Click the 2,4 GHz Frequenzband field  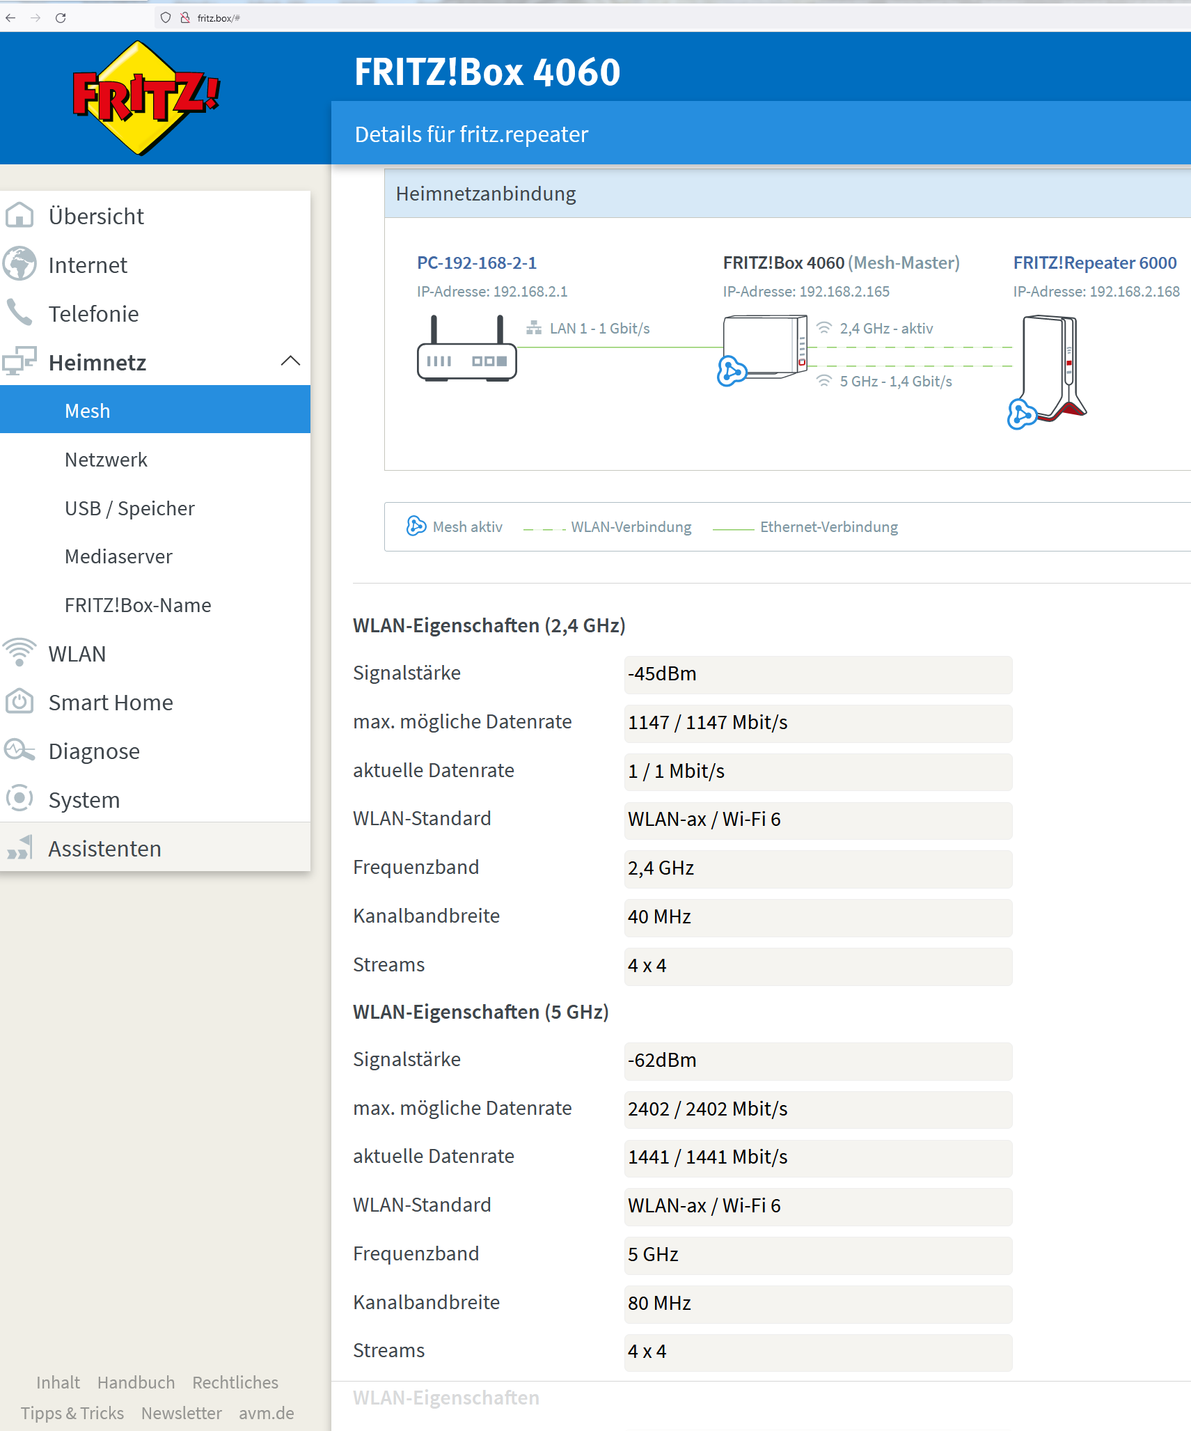[818, 868]
